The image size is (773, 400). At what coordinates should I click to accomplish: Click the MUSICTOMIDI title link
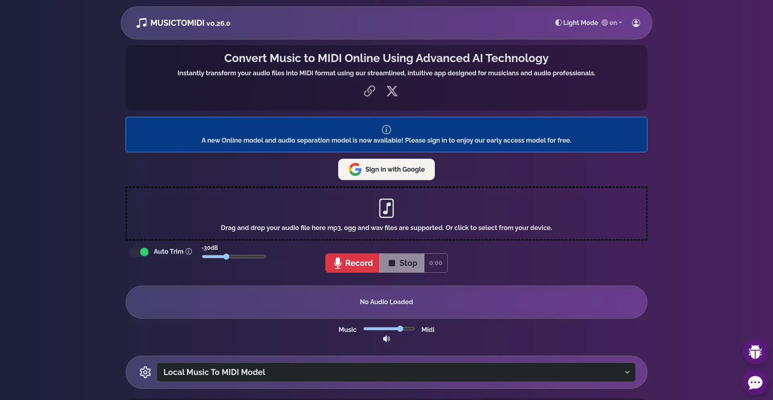[x=177, y=23]
